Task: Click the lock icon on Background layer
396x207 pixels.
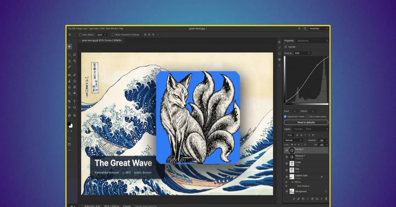Action: tap(326, 191)
